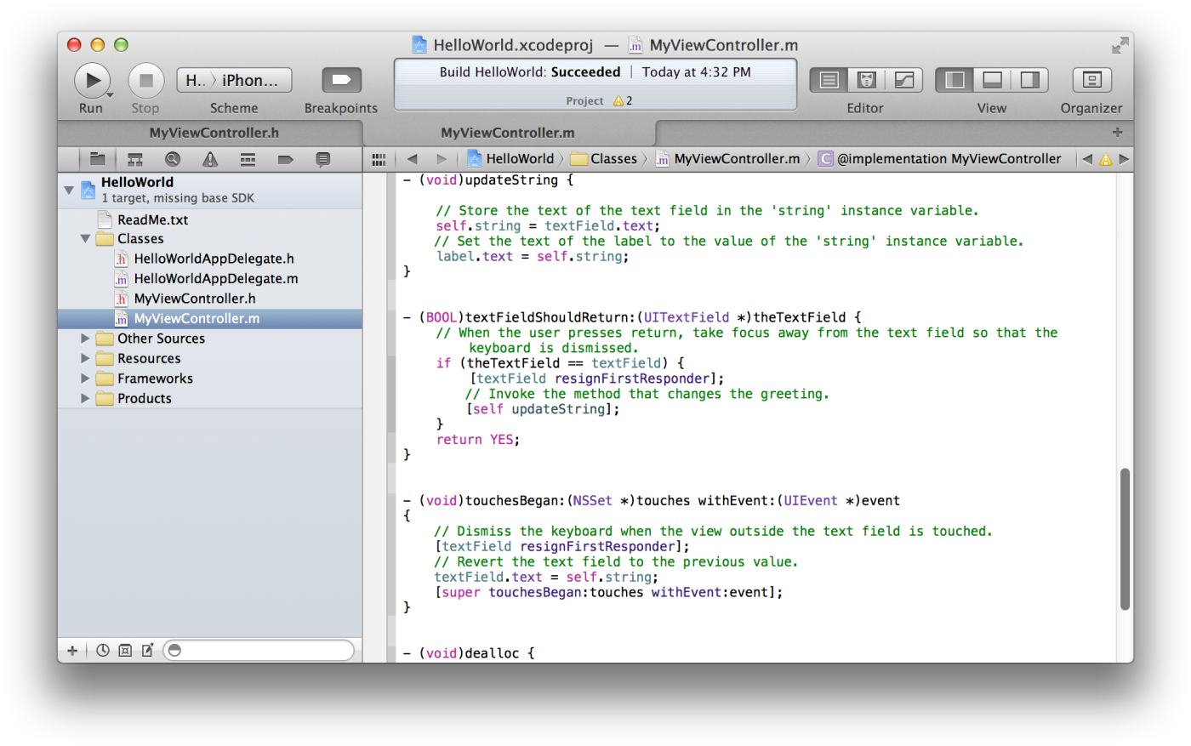Open the log navigator speech bubble icon

pos(322,159)
